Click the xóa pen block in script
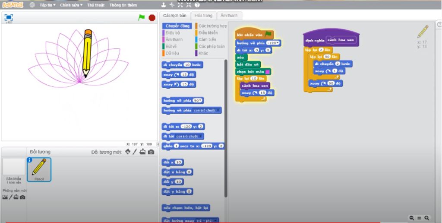442x223 pixels. tap(241, 57)
